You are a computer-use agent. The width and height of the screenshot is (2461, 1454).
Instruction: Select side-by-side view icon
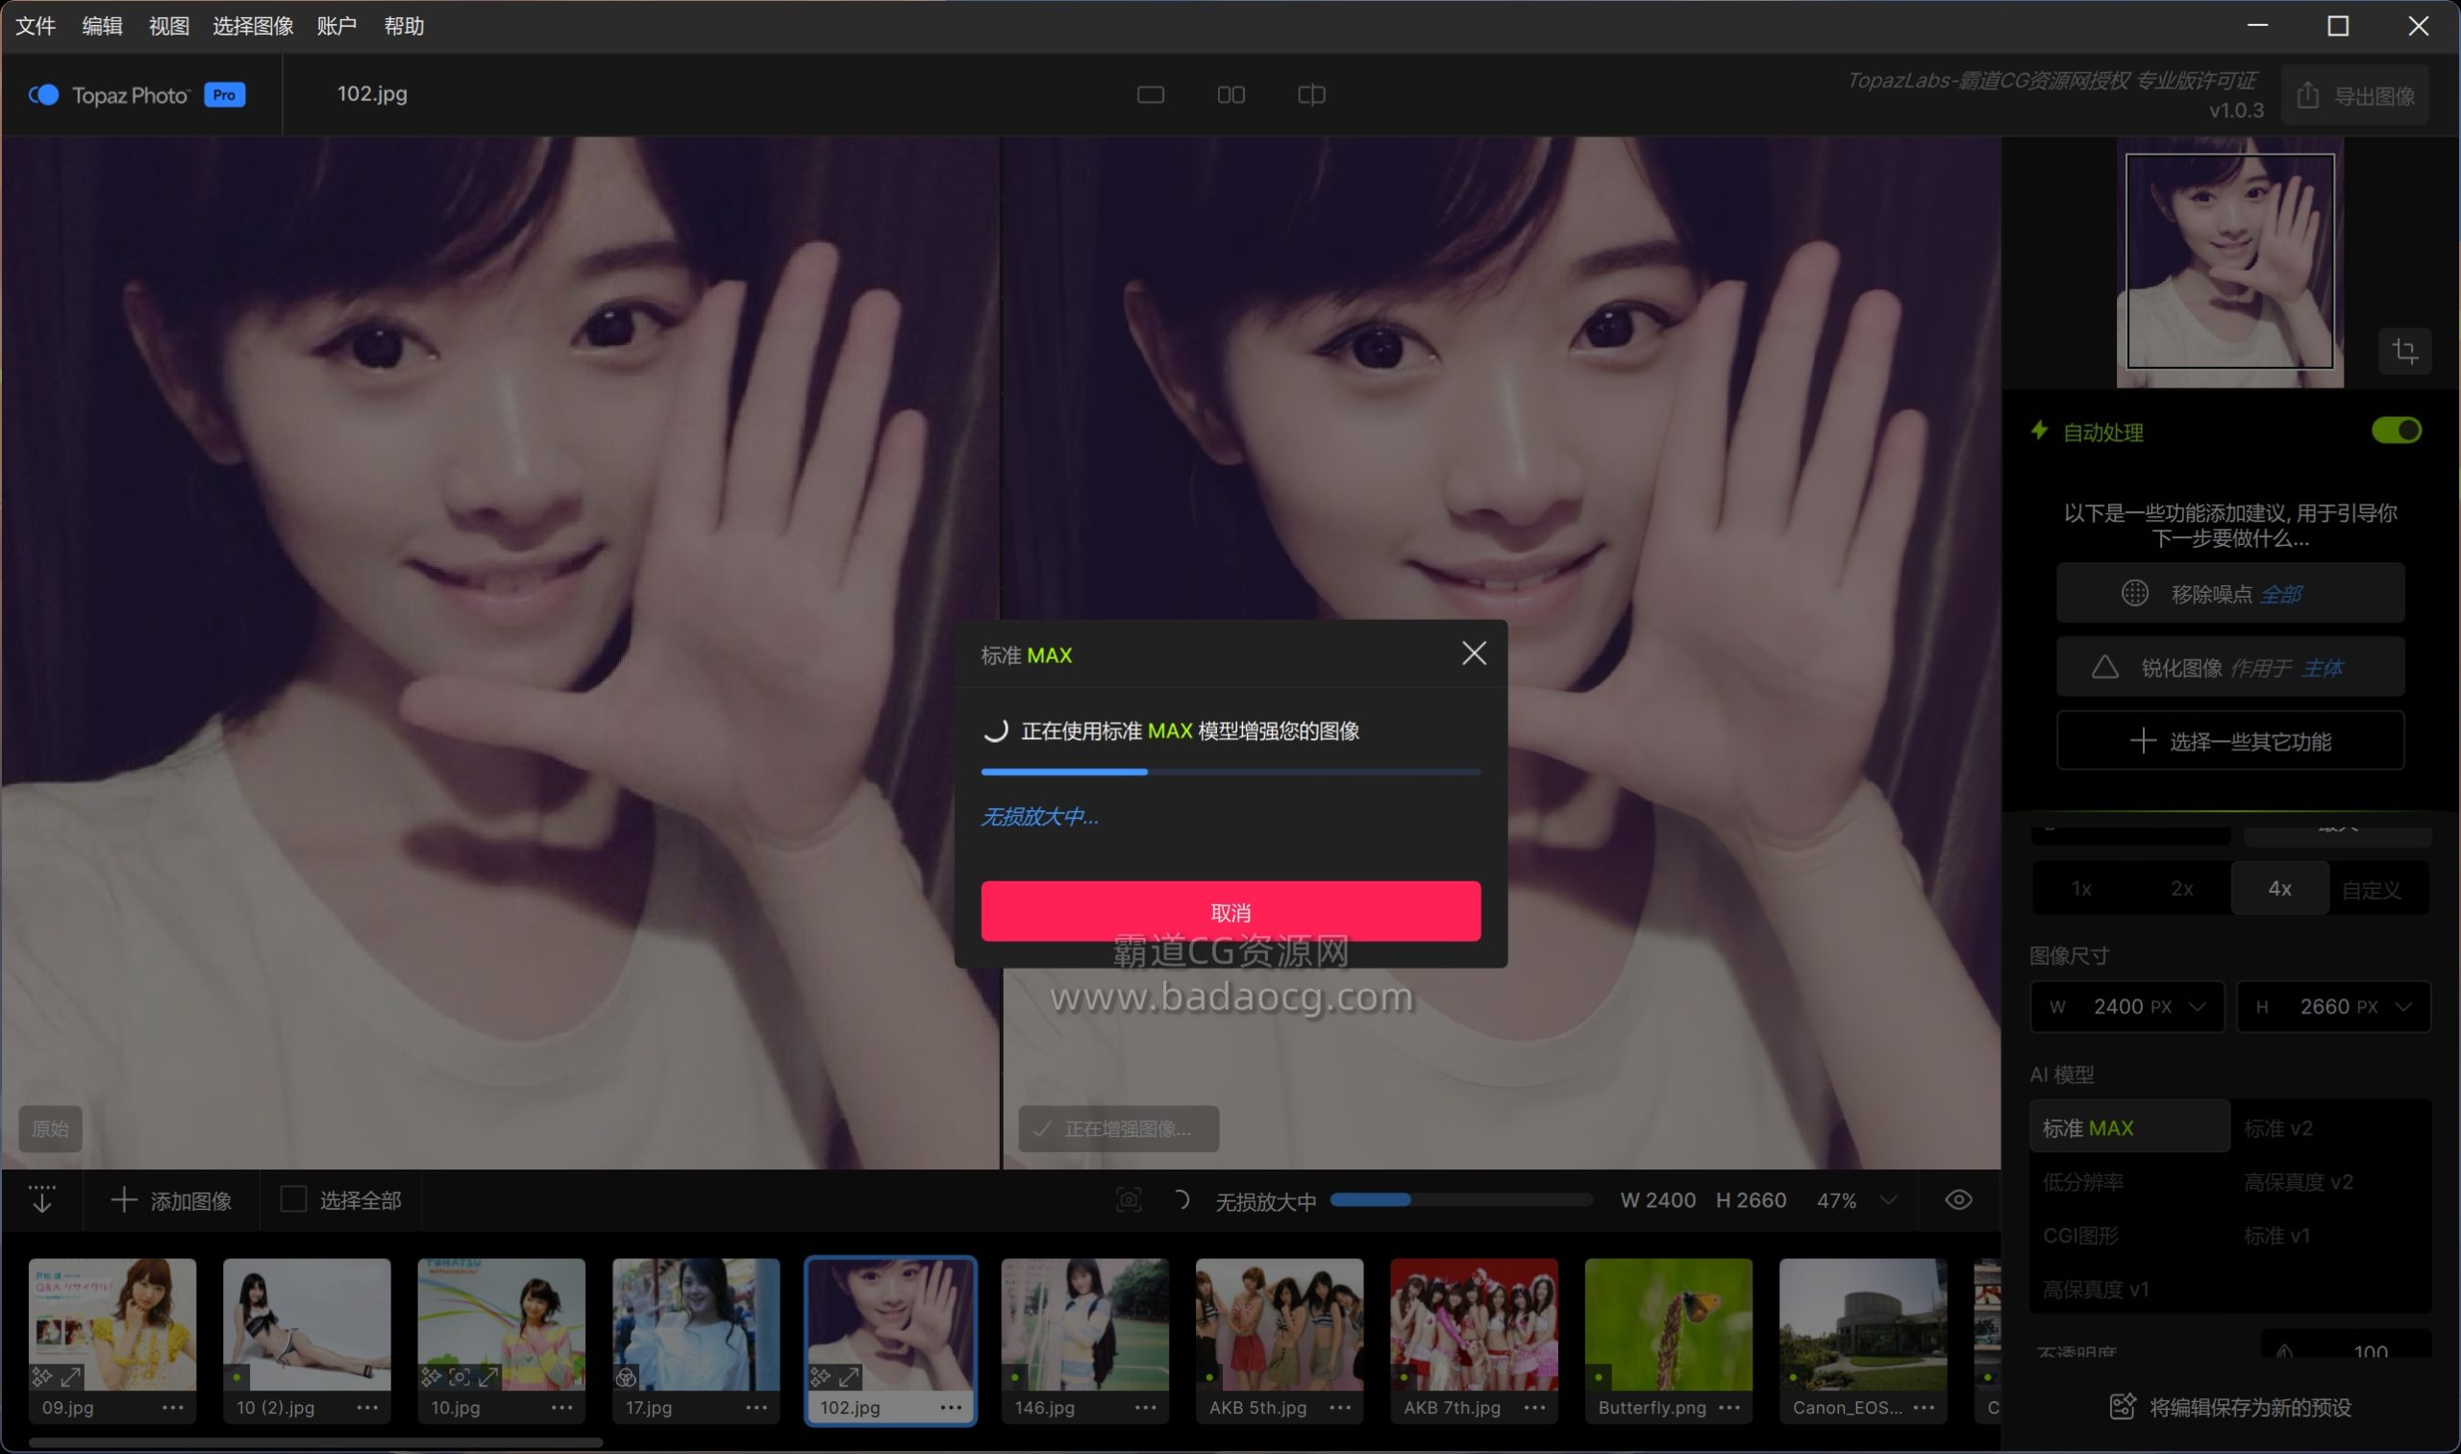[1231, 95]
